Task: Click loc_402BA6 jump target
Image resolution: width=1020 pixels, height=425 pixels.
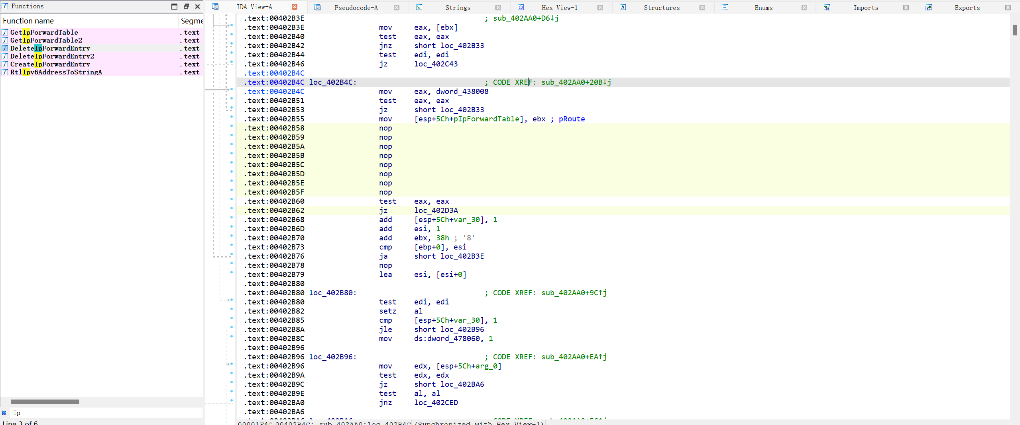Action: pos(462,384)
